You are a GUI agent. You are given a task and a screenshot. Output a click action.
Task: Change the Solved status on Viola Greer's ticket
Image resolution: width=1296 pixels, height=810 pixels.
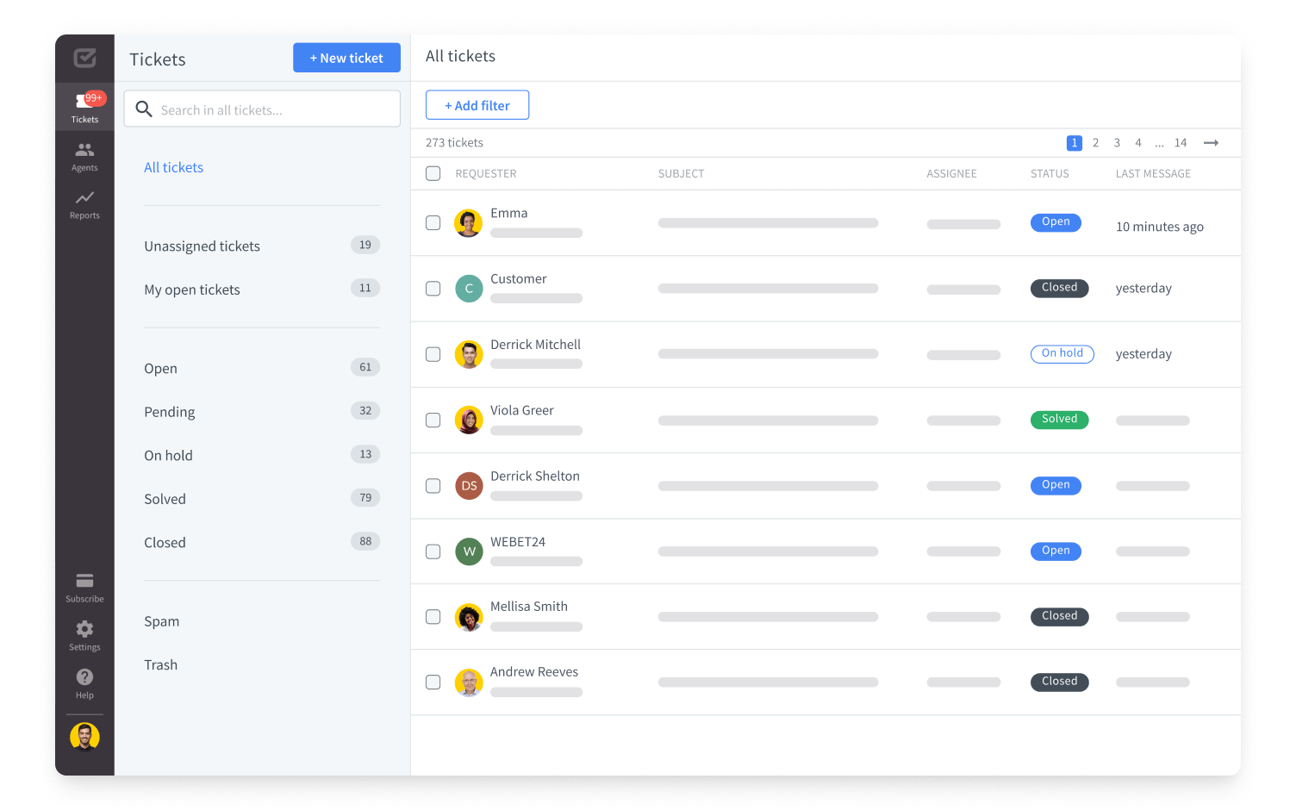[x=1059, y=420]
